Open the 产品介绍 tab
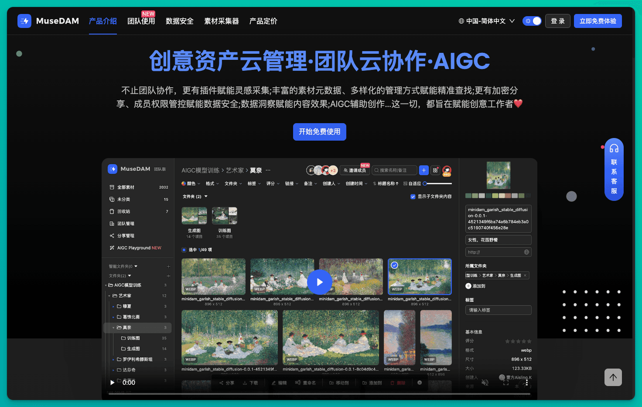Image resolution: width=642 pixels, height=407 pixels. coord(103,21)
